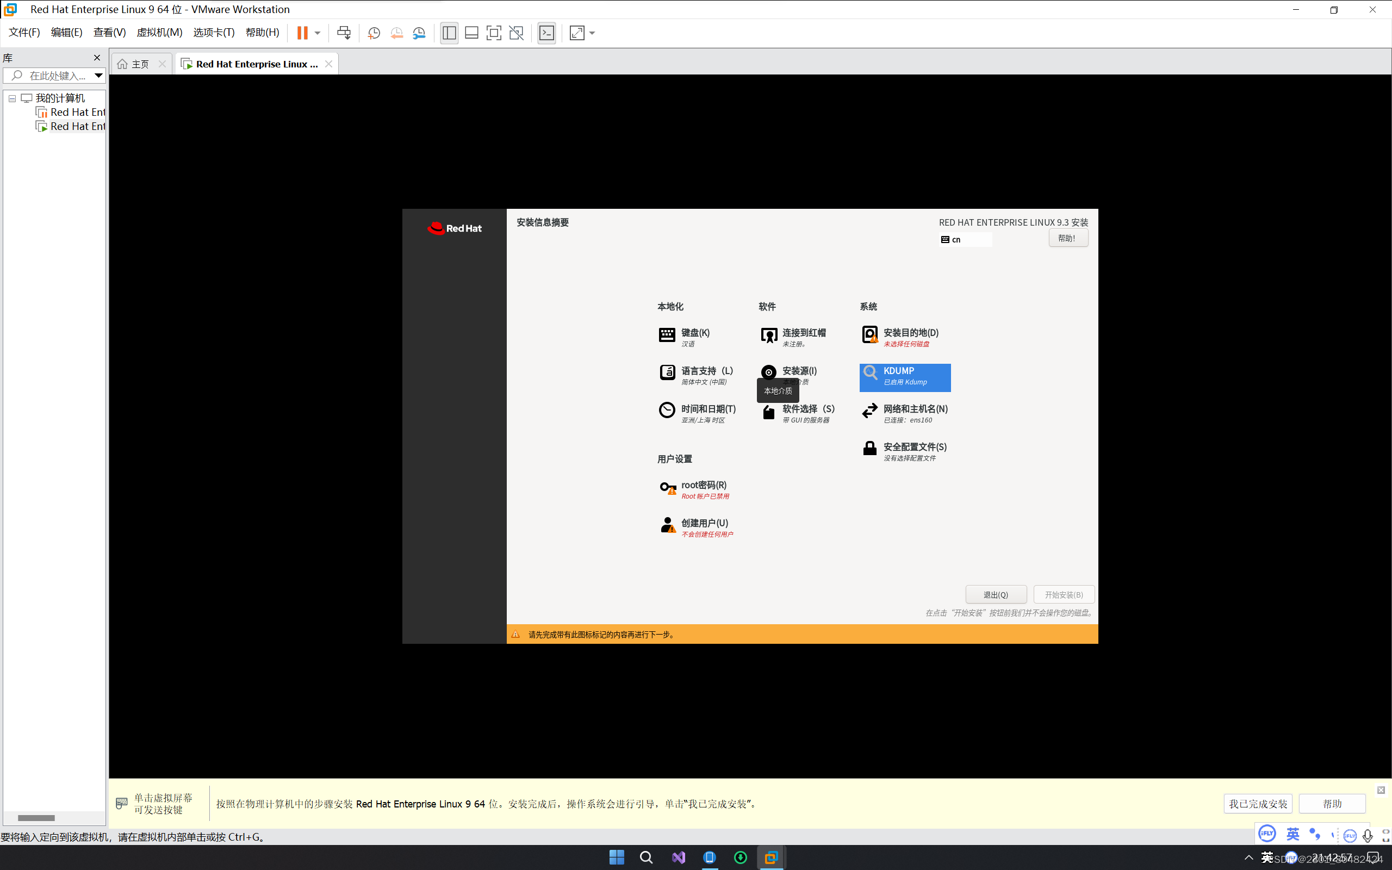Screen dimensions: 1392x870
Task: Toggle full screen mode icon
Action: 494,33
